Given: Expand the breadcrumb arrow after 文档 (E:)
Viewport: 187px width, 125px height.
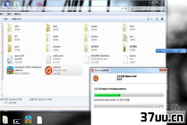Looking at the screenshot, I should [x=15, y=8].
